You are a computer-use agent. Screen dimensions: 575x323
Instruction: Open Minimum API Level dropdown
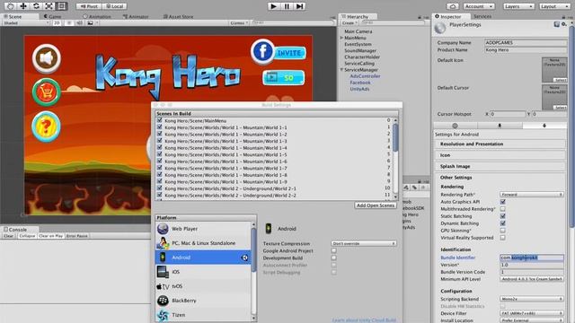click(x=531, y=279)
